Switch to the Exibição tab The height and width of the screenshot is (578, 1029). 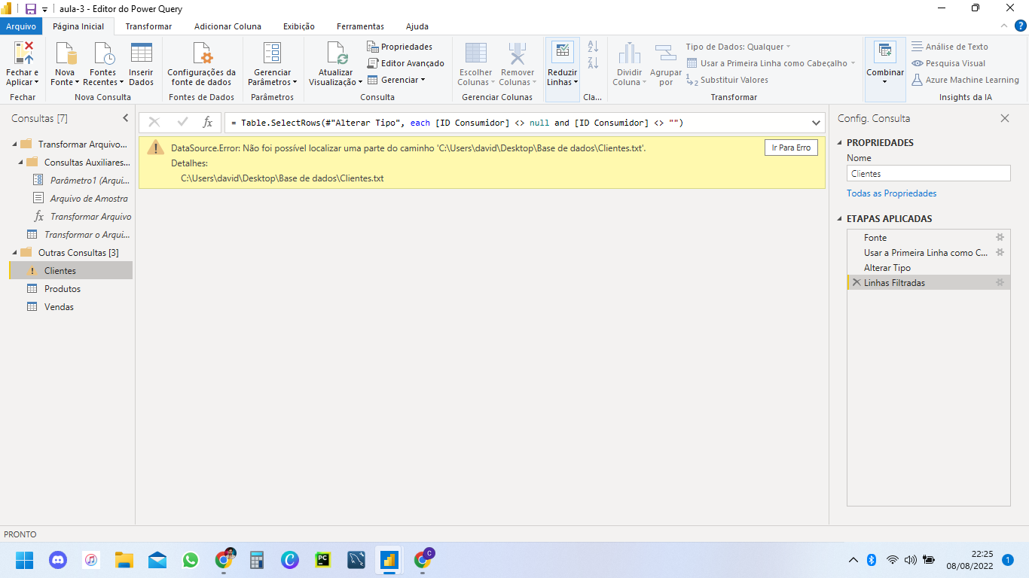coord(299,26)
